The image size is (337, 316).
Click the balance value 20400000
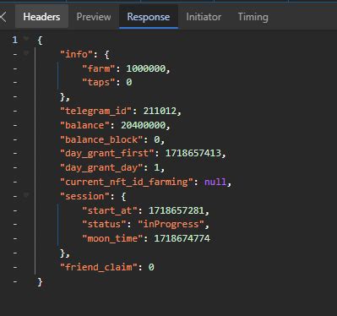[143, 125]
